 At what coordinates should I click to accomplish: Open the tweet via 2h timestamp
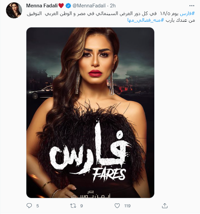point(113,6)
